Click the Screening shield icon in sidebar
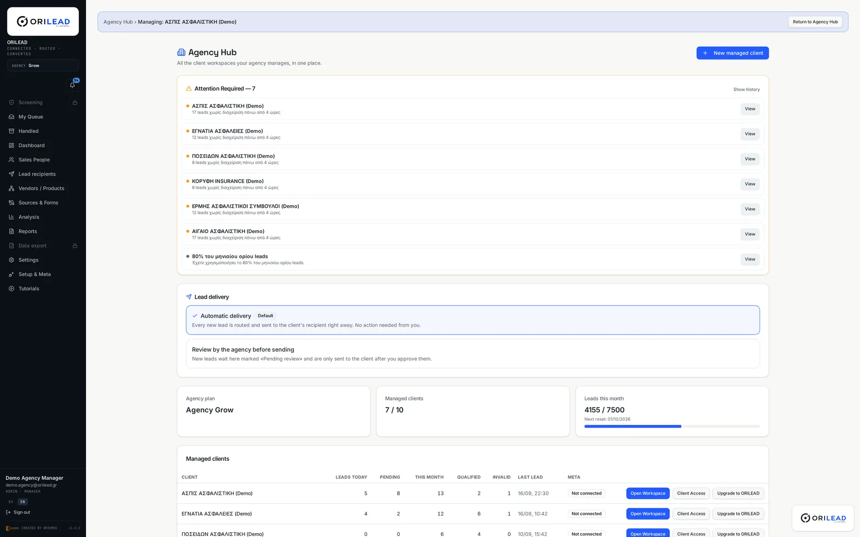860x537 pixels. tap(11, 103)
